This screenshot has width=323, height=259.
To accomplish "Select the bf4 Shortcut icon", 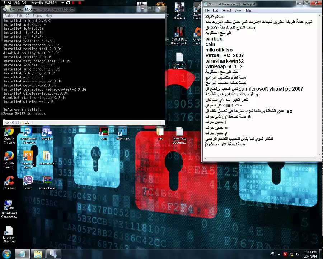I will pyautogui.click(x=179, y=12).
